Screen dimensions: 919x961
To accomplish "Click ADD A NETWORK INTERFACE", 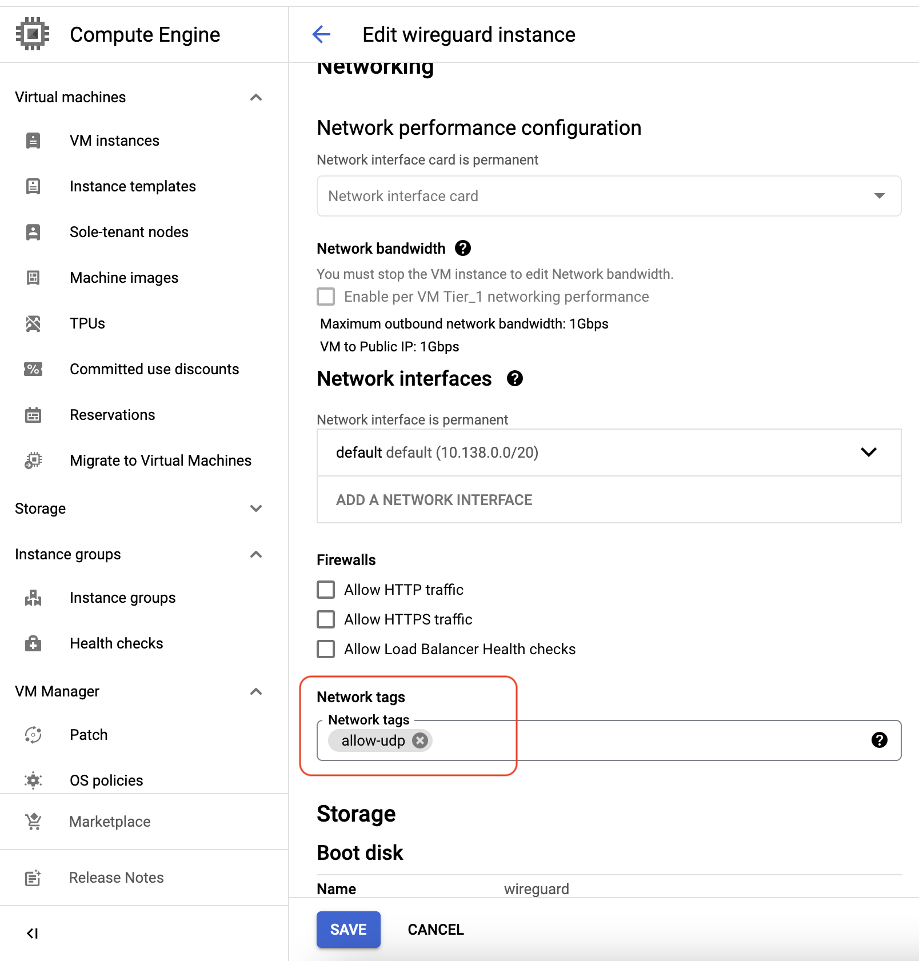I will (434, 500).
